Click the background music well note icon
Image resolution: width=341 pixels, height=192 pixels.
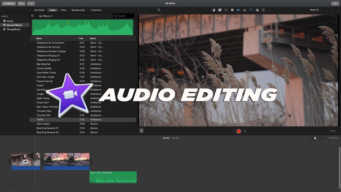click(x=11, y=186)
